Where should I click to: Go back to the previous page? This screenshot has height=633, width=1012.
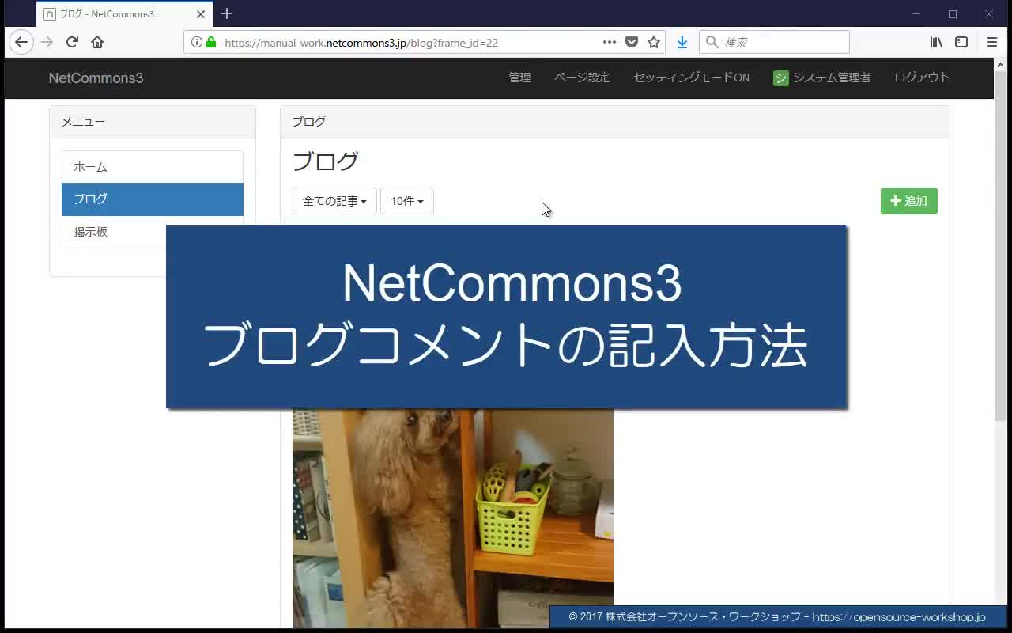pos(21,42)
